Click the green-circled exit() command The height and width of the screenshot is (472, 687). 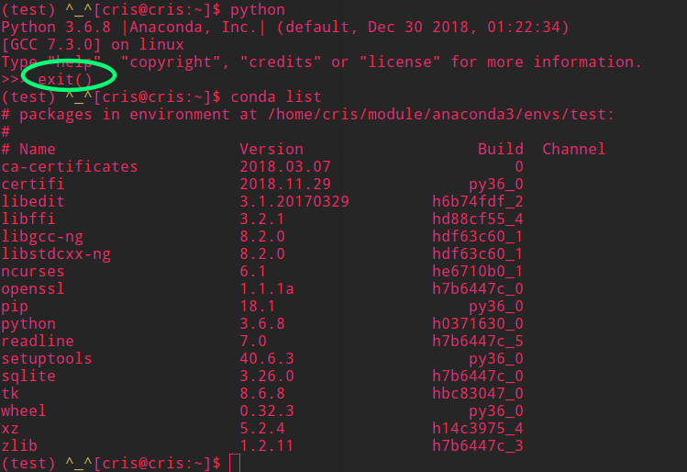click(x=65, y=79)
